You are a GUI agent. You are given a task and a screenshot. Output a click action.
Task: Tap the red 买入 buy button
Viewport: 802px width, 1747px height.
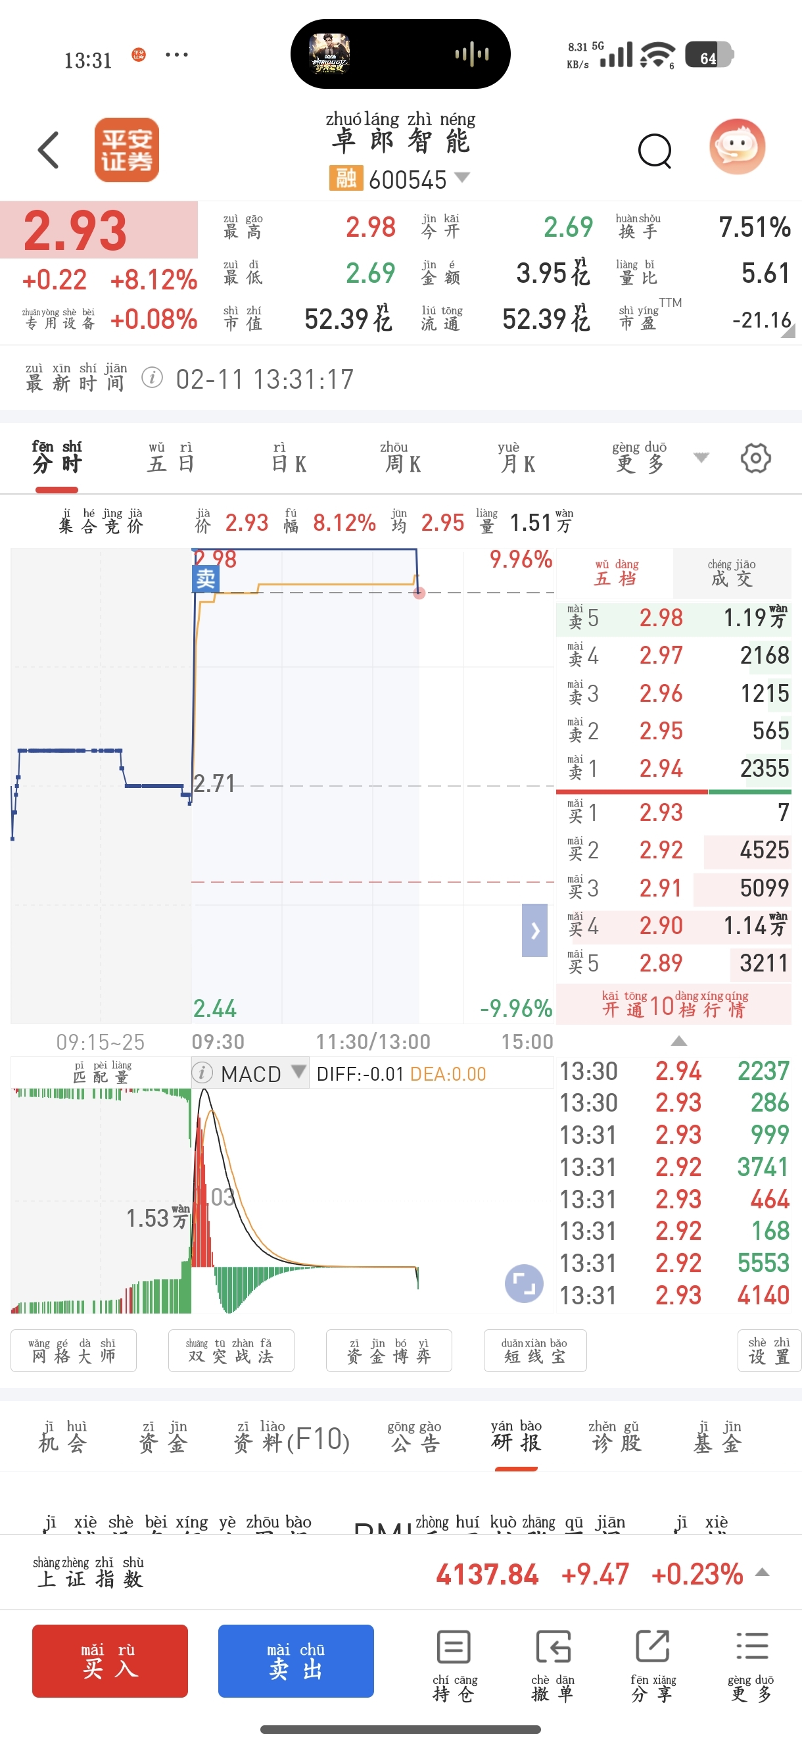(110, 1660)
